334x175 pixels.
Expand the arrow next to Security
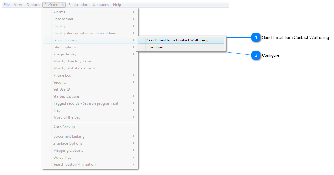point(133,82)
